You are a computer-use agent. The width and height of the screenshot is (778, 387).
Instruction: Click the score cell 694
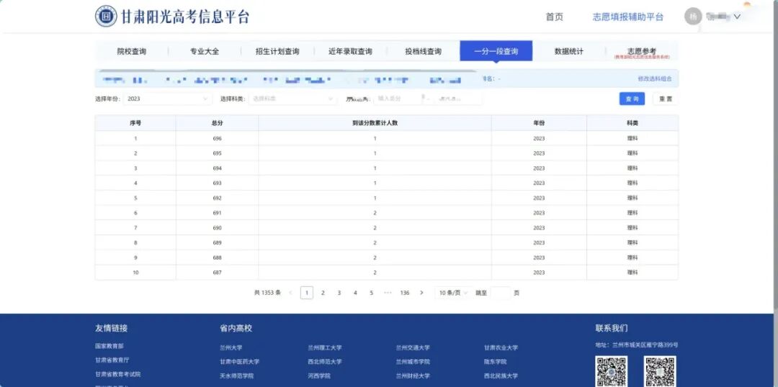217,168
